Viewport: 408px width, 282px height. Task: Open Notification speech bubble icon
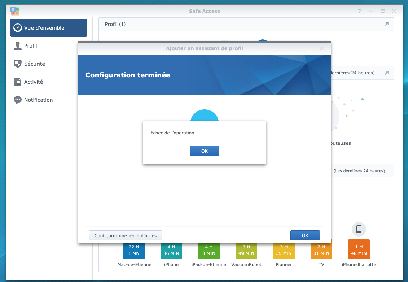coord(17,100)
